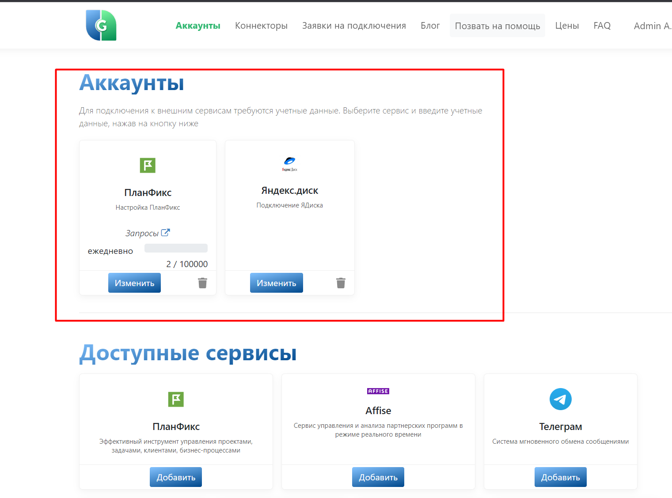
Task: Click the Яндекс.диск account card title
Action: (x=290, y=190)
